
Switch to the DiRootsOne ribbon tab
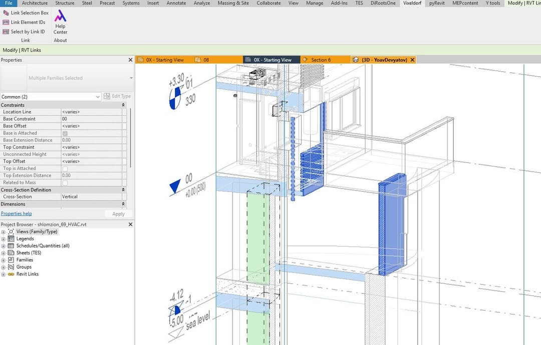click(x=383, y=3)
